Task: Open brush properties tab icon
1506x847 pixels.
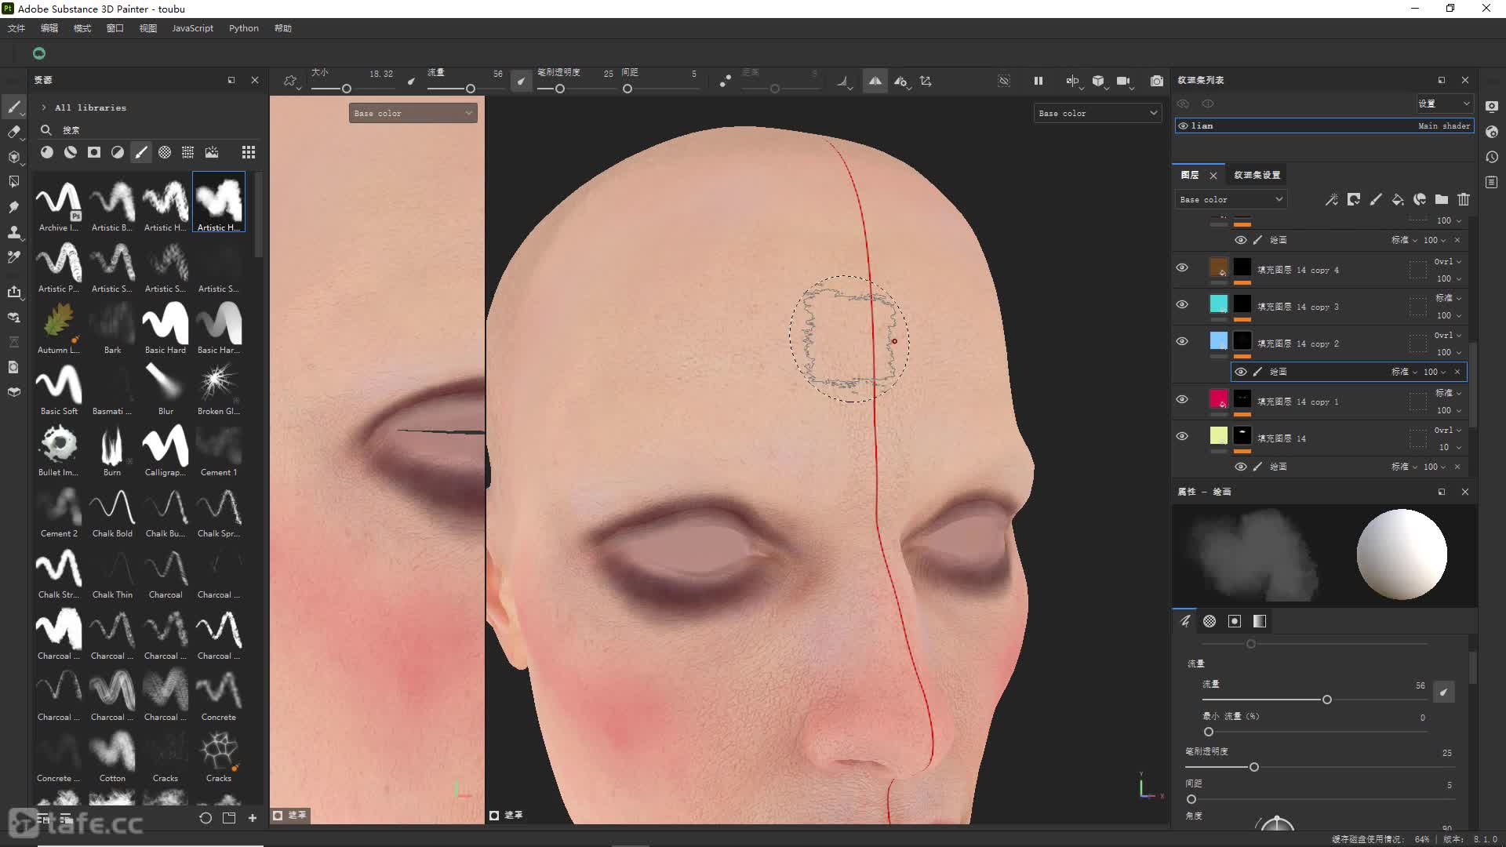Action: coord(1185,621)
